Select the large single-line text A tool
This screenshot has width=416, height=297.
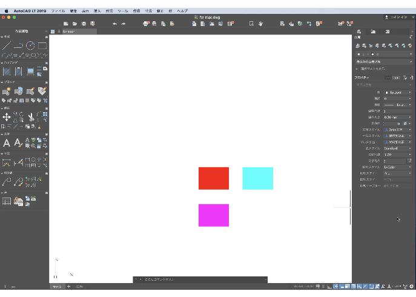(x=7, y=143)
